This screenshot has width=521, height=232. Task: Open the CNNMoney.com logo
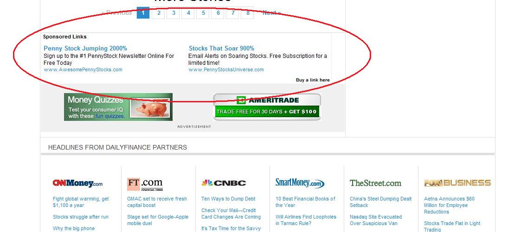coord(78,183)
